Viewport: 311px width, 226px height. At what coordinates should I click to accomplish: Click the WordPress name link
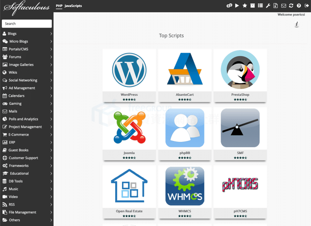129,95
